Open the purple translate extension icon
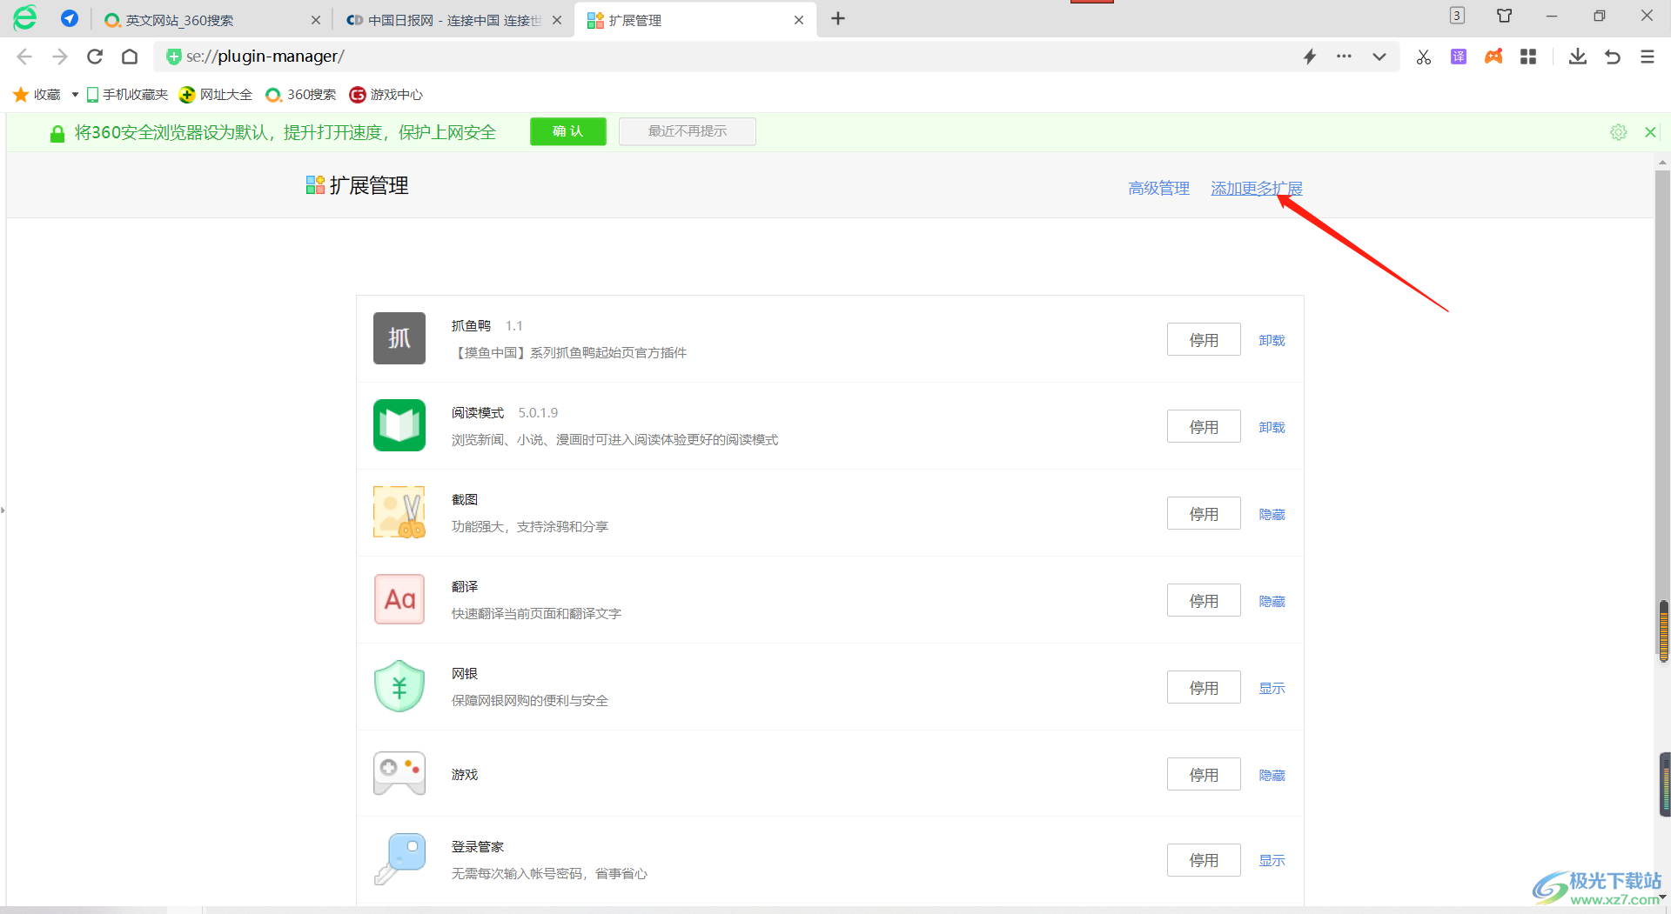This screenshot has height=914, width=1671. 1459,57
